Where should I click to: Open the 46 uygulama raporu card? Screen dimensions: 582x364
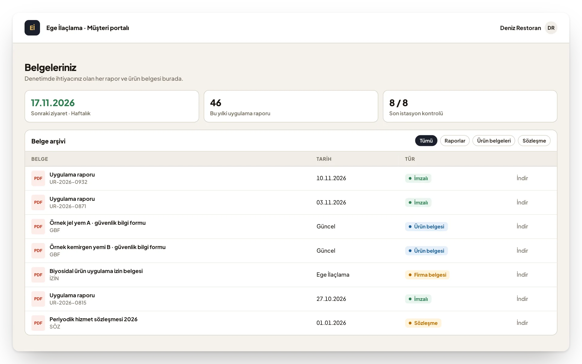click(291, 106)
